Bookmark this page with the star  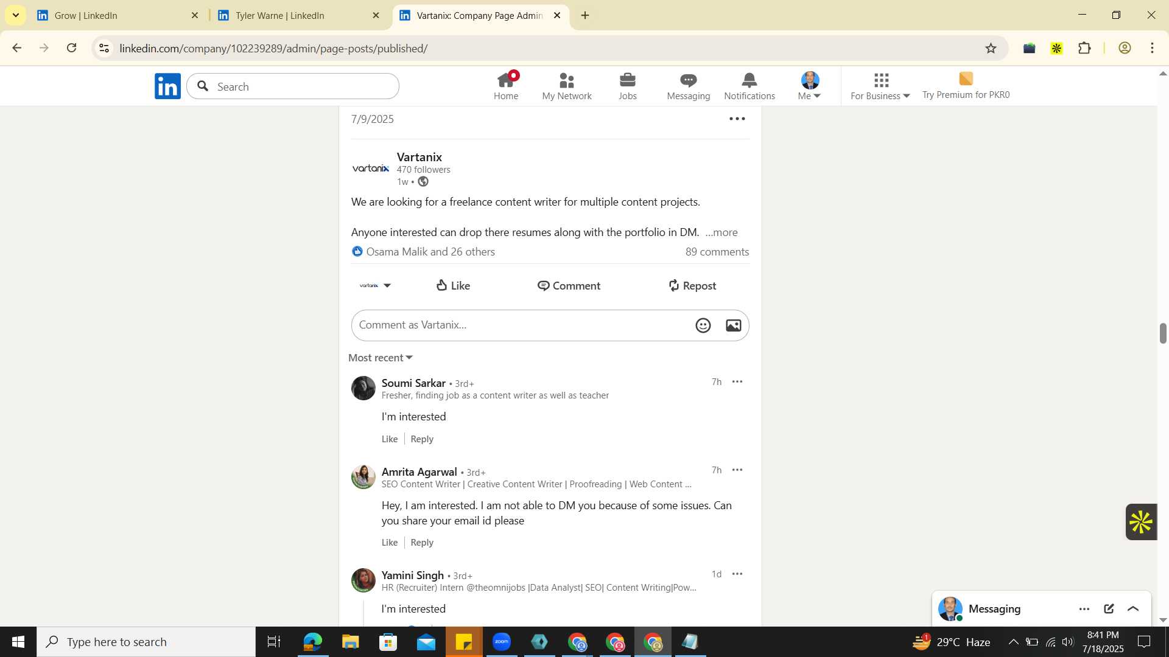click(x=991, y=48)
